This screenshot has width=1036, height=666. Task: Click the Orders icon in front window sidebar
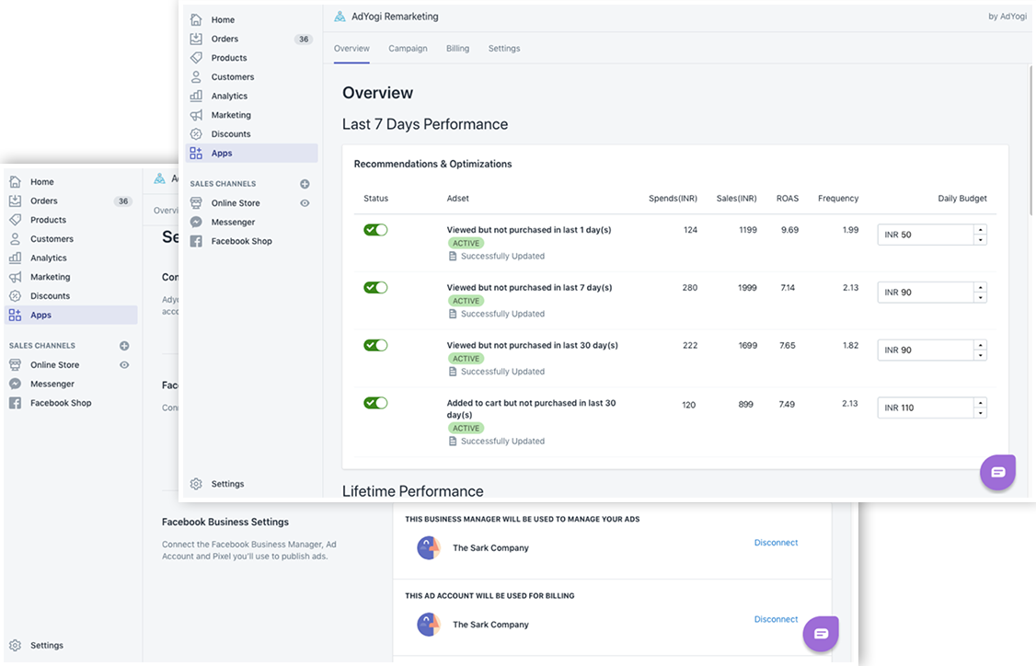coord(196,39)
